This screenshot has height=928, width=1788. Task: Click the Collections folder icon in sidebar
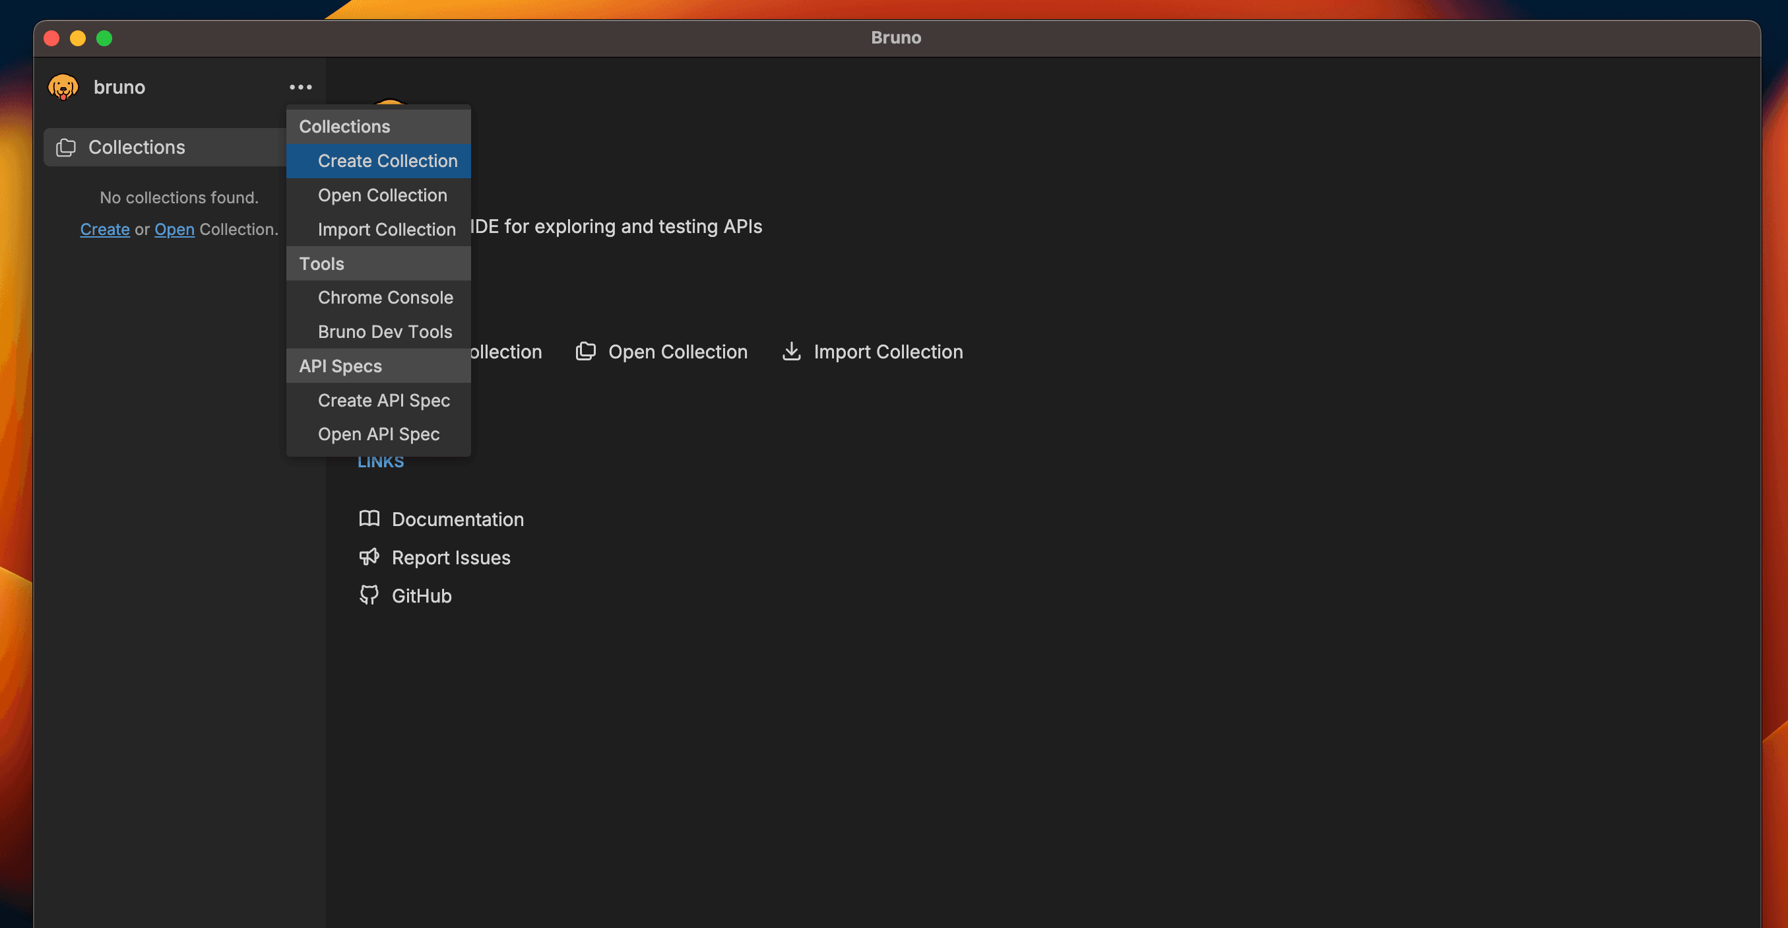click(66, 147)
